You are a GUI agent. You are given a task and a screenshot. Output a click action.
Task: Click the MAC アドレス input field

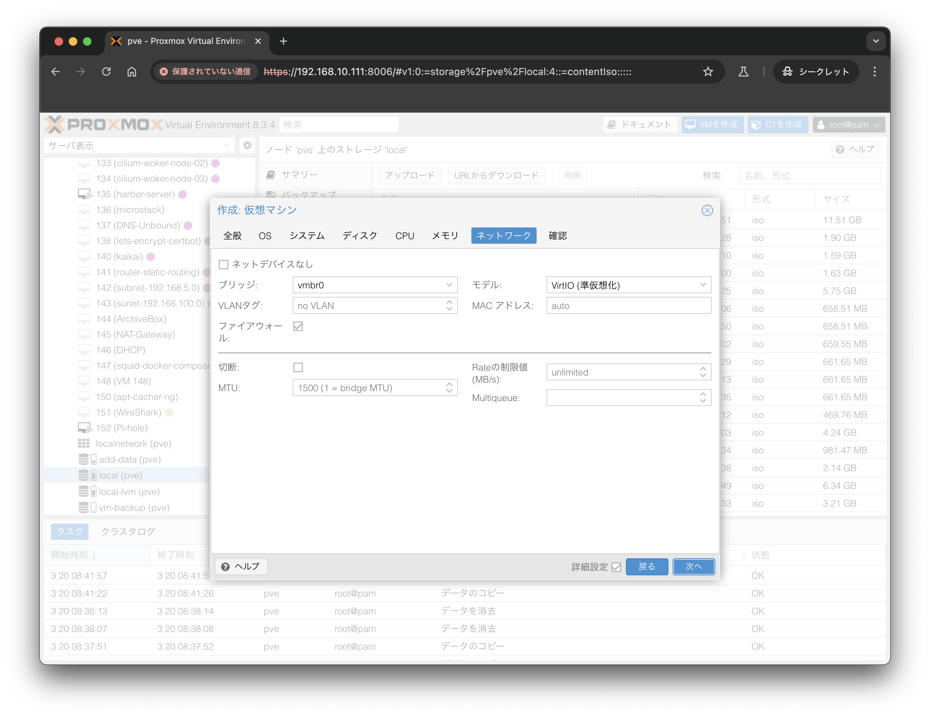(x=628, y=305)
